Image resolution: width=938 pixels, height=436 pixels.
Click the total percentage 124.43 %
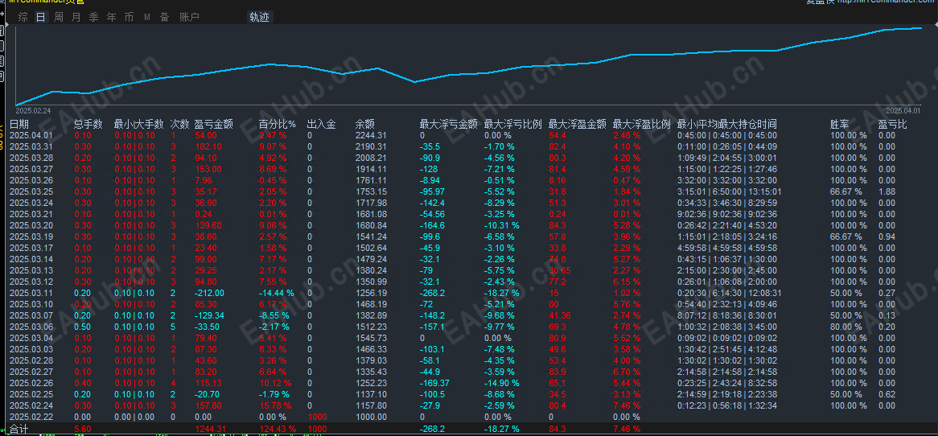click(278, 429)
